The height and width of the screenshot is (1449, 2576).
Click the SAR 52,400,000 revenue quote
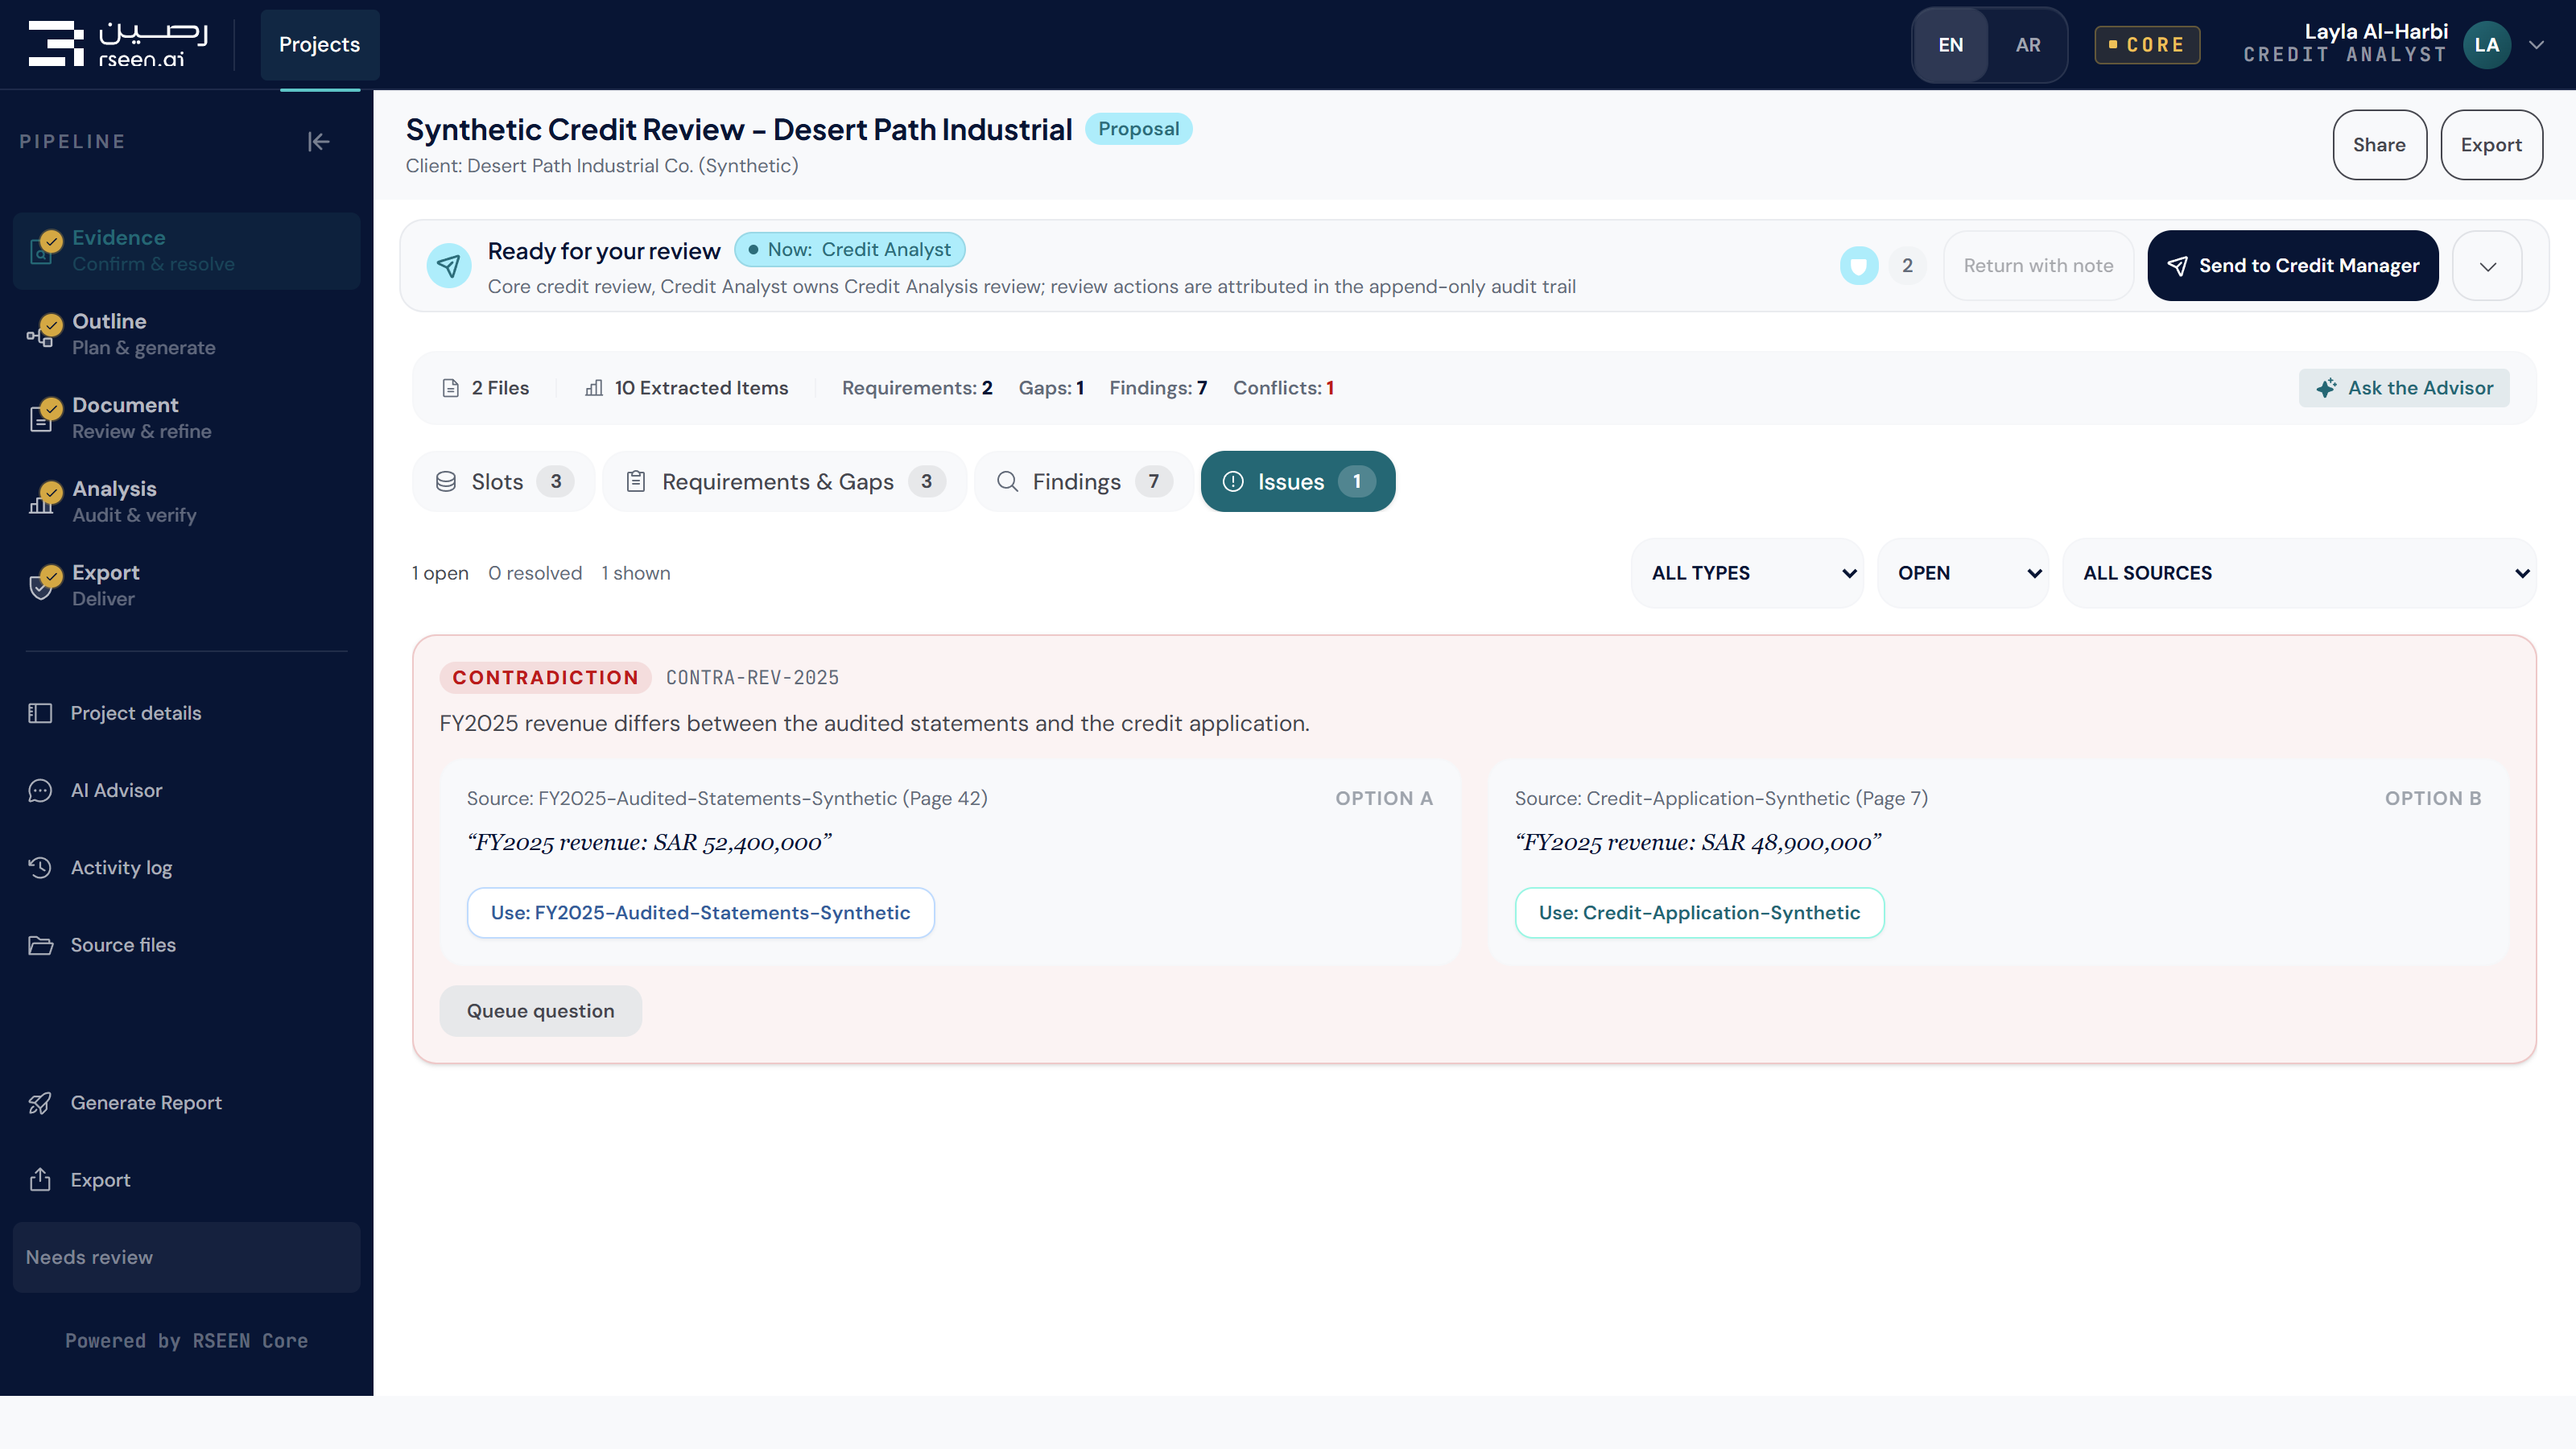(x=650, y=843)
